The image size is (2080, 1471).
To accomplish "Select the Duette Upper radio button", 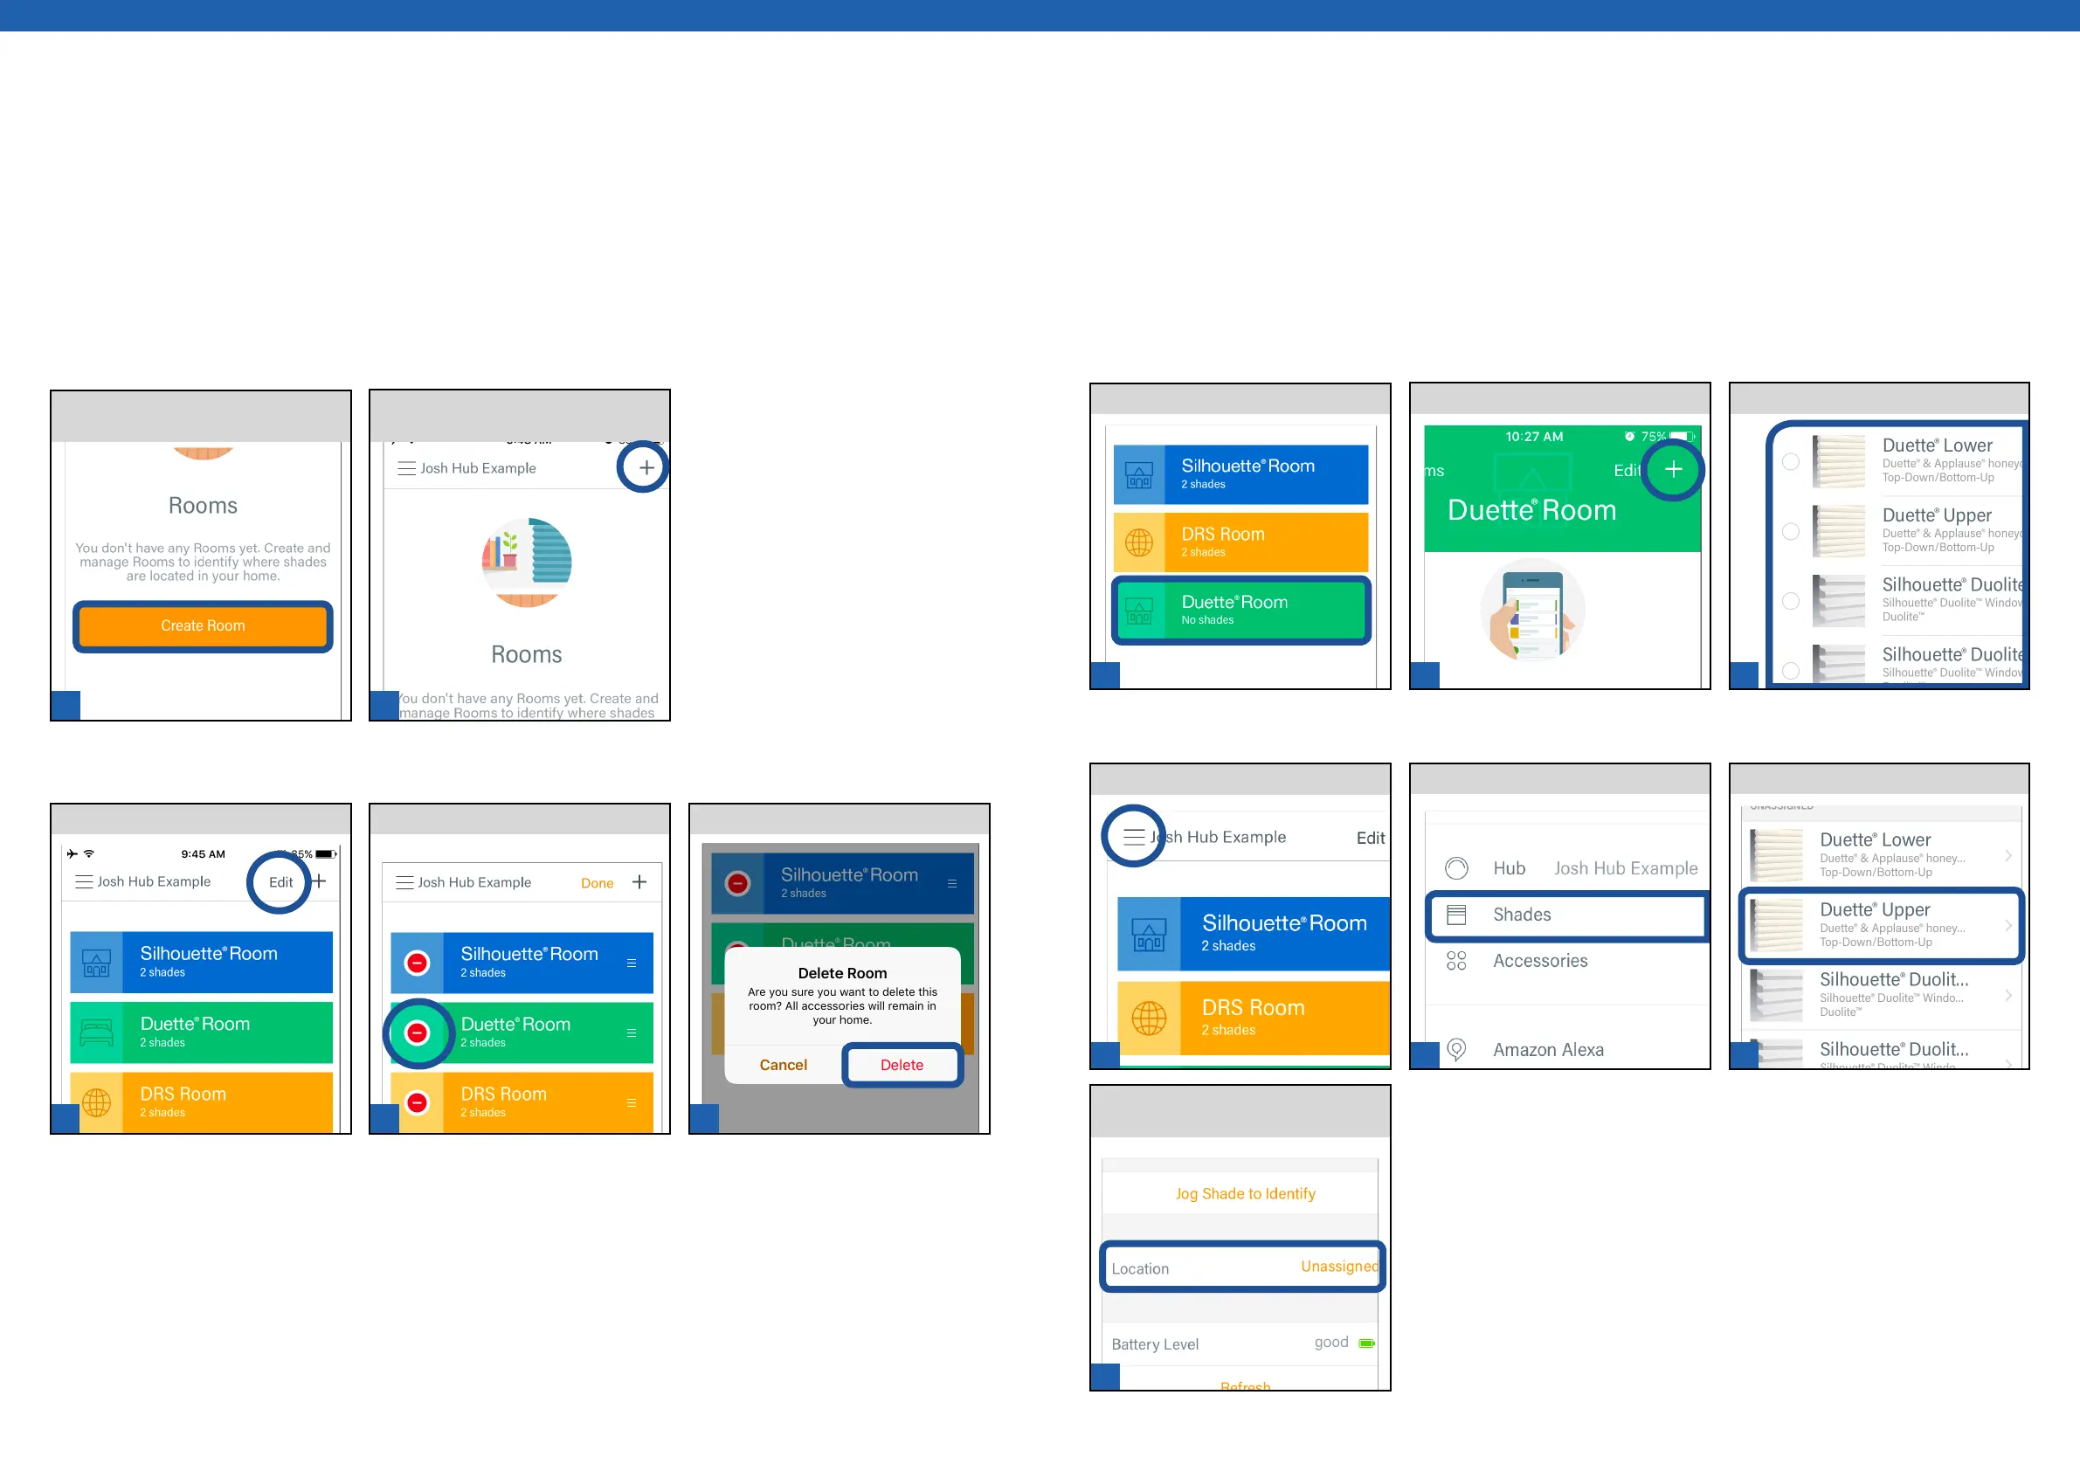I will pyautogui.click(x=1791, y=532).
